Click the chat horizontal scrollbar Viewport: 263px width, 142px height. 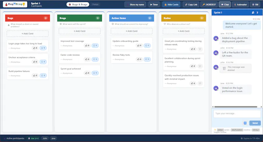pos(236,107)
